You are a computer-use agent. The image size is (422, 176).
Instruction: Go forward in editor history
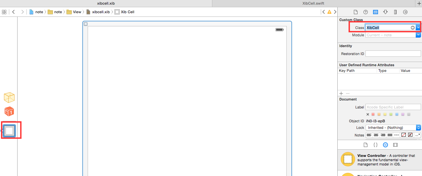(22, 12)
